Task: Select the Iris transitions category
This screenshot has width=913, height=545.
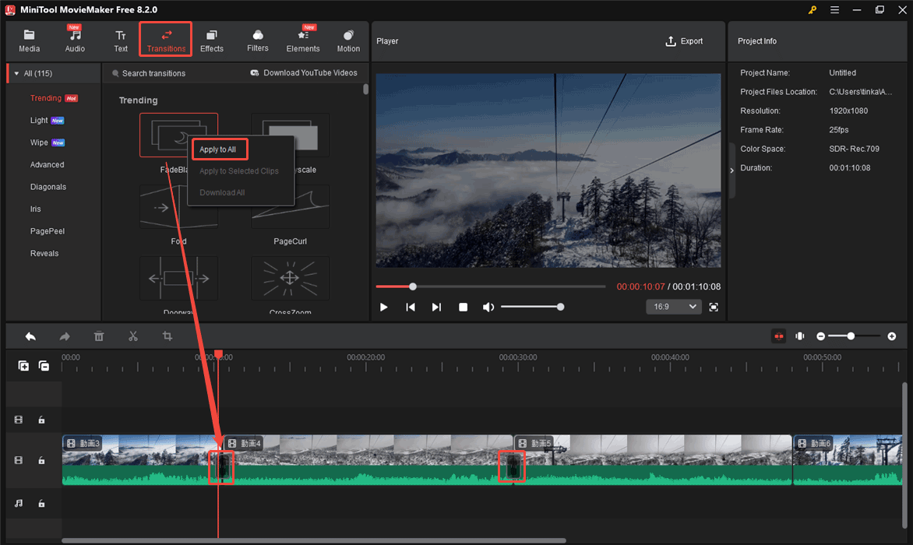Action: click(x=36, y=209)
